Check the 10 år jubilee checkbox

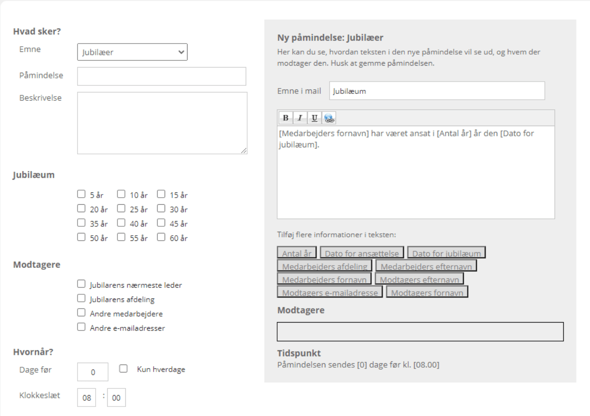click(121, 194)
